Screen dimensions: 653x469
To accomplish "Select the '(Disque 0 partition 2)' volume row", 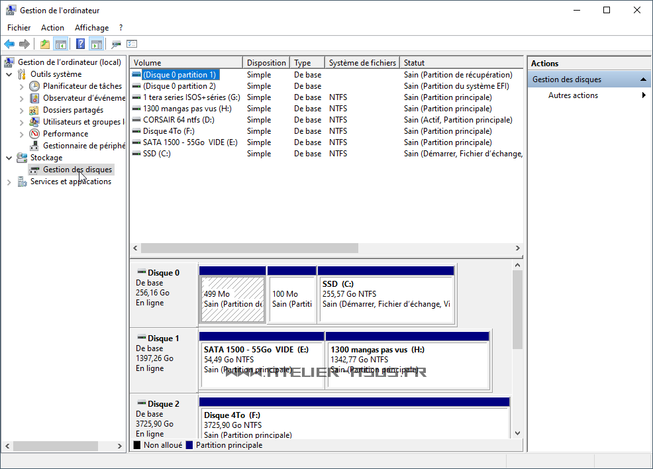I will tap(326, 86).
